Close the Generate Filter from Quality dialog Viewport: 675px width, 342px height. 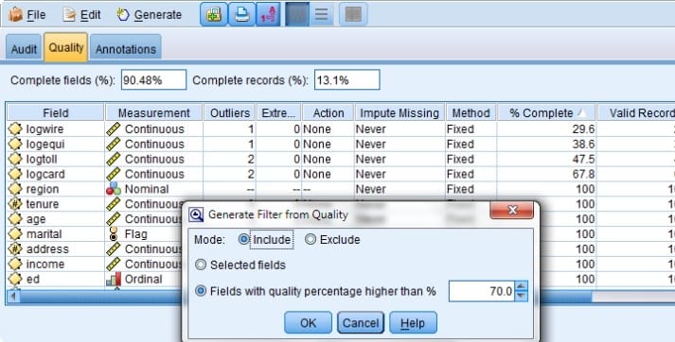click(512, 210)
